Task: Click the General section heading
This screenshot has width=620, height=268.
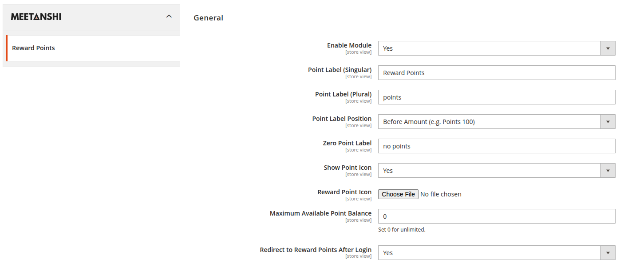Action: tap(209, 18)
